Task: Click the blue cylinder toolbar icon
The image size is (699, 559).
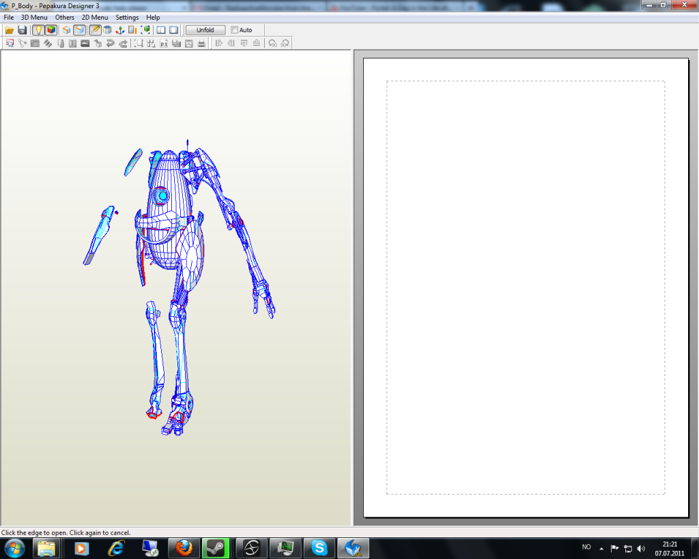Action: [x=107, y=30]
